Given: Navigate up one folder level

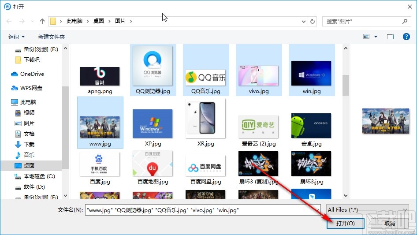Looking at the screenshot, I should pos(42,21).
